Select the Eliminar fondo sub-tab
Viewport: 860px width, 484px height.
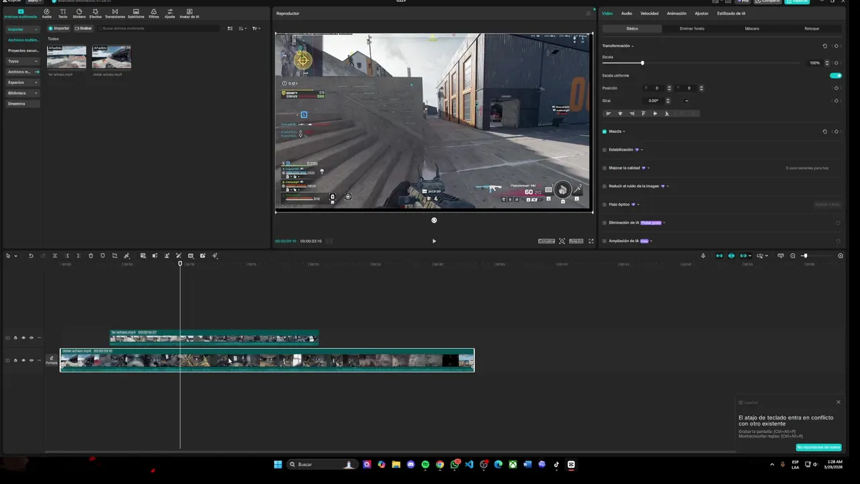tap(692, 28)
